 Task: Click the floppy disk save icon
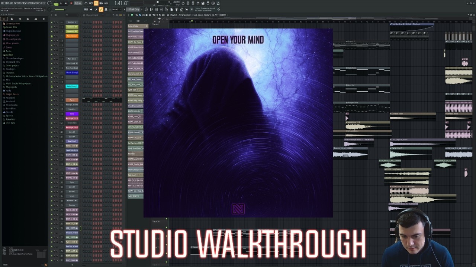(x=203, y=3)
